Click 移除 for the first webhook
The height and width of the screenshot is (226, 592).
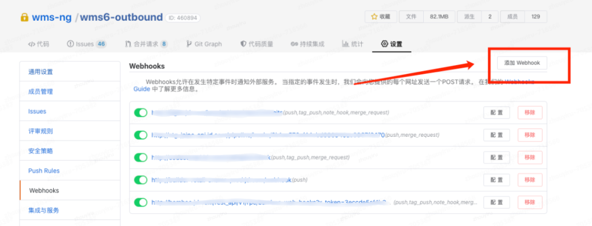(530, 113)
